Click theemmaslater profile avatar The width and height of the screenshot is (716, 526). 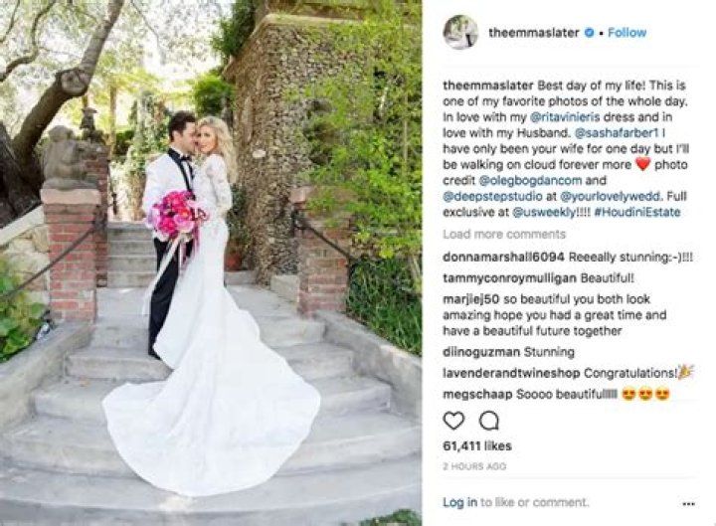coord(460,33)
